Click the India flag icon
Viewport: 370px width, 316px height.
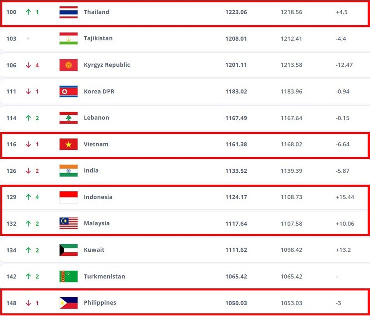pyautogui.click(x=68, y=171)
